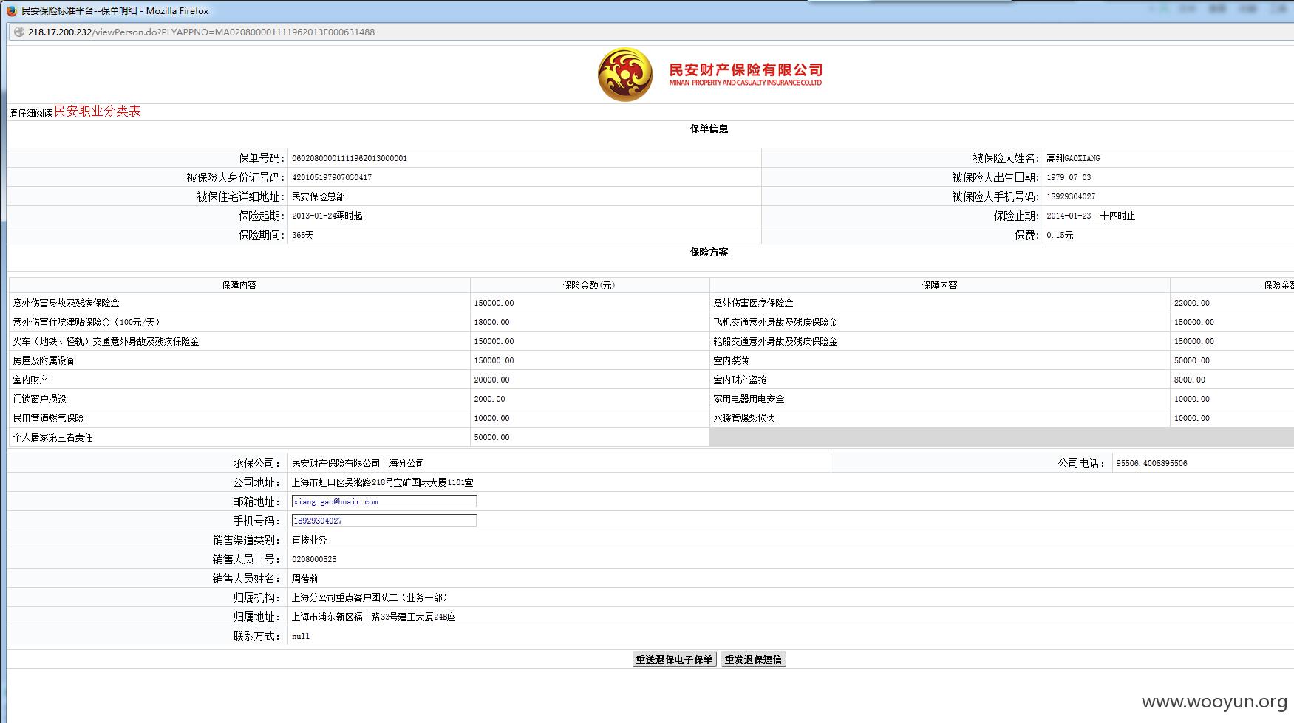Click the Firefox icon in title bar
1294x723 pixels.
(11, 10)
